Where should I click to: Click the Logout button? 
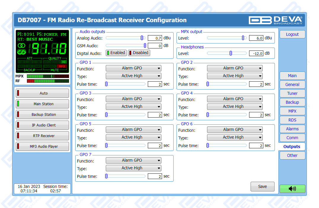point(292,34)
